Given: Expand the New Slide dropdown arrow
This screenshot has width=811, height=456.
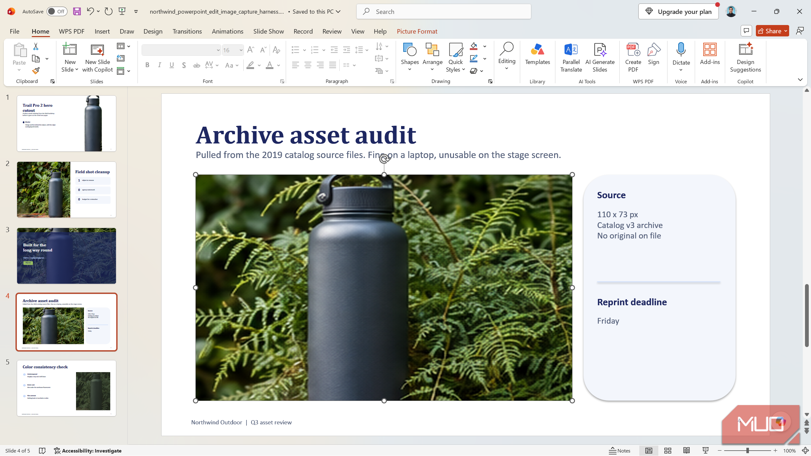Looking at the screenshot, I should click(77, 70).
